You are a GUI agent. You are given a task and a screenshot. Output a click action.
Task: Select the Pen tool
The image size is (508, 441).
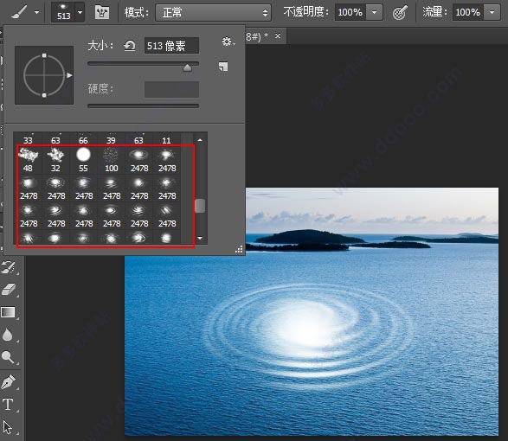pos(8,381)
